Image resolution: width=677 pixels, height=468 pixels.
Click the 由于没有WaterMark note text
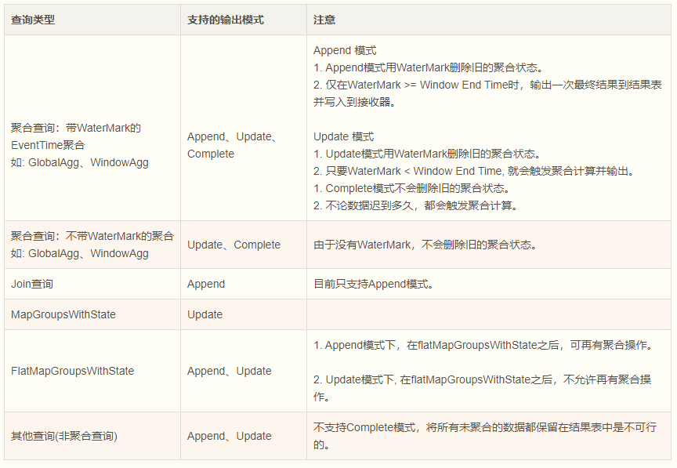[x=426, y=245]
